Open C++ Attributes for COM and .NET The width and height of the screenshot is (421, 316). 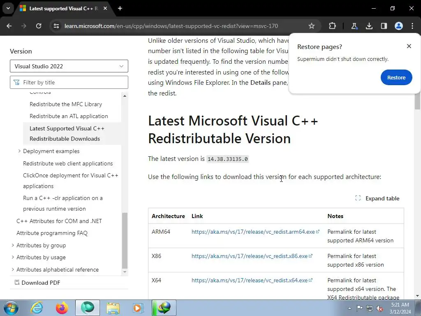[59, 221]
